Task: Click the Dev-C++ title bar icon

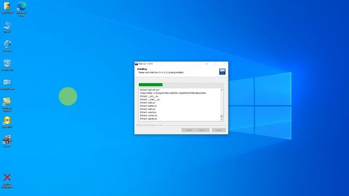Action: click(x=136, y=64)
